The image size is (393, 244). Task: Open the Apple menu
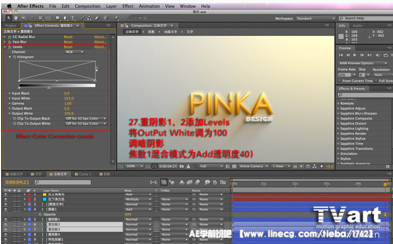click(9, 6)
